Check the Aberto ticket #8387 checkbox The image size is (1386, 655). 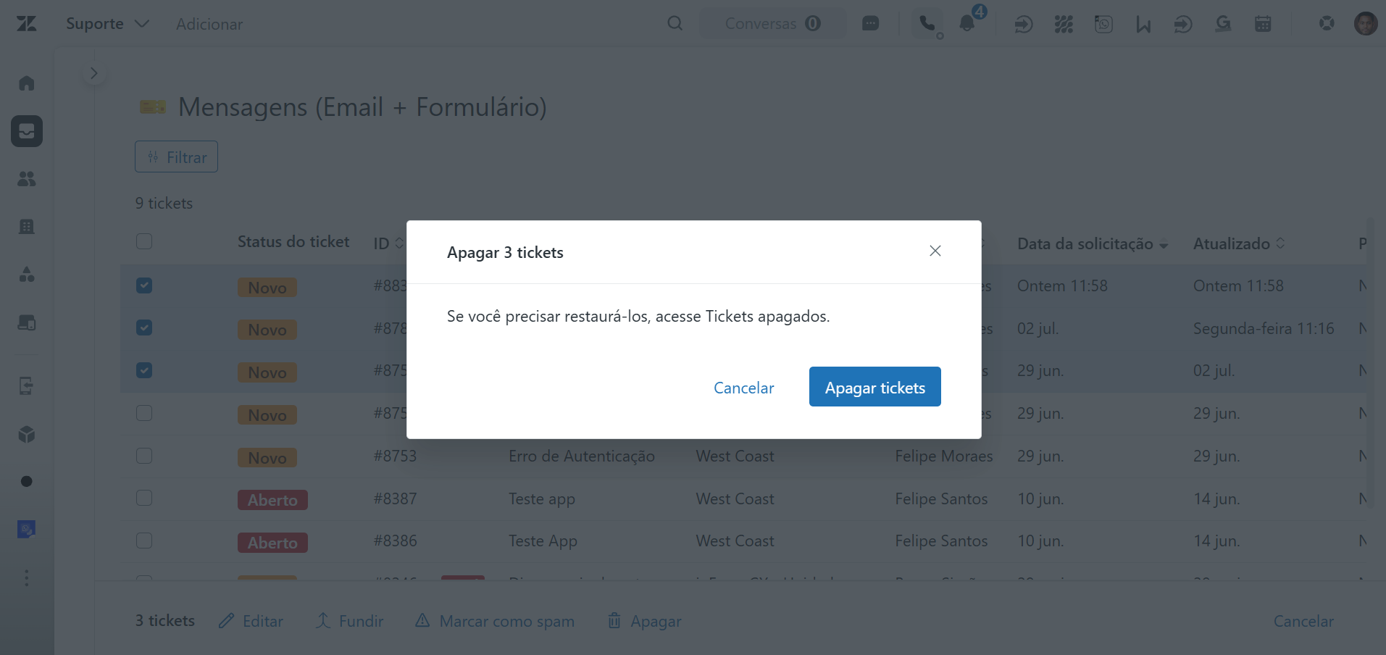tap(144, 498)
